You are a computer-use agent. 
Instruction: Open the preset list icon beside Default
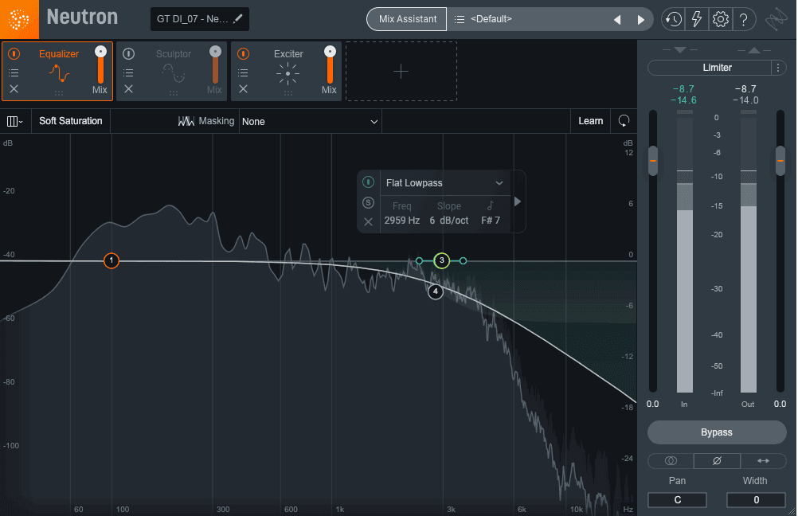click(459, 19)
